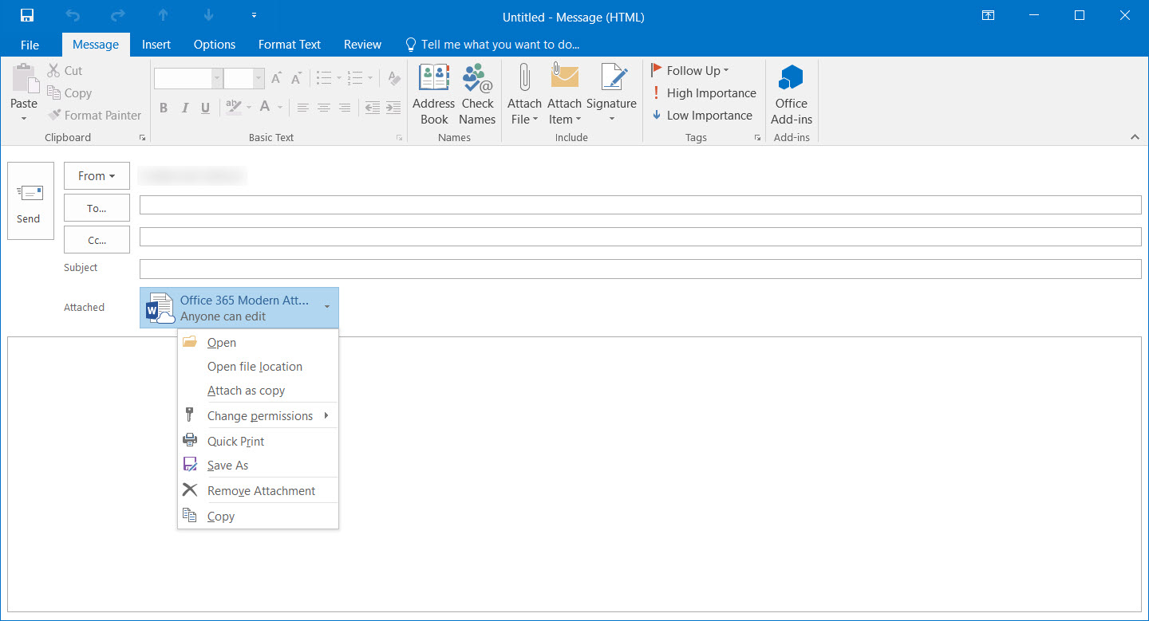
Task: Switch to the Insert ribbon tab
Action: (156, 45)
